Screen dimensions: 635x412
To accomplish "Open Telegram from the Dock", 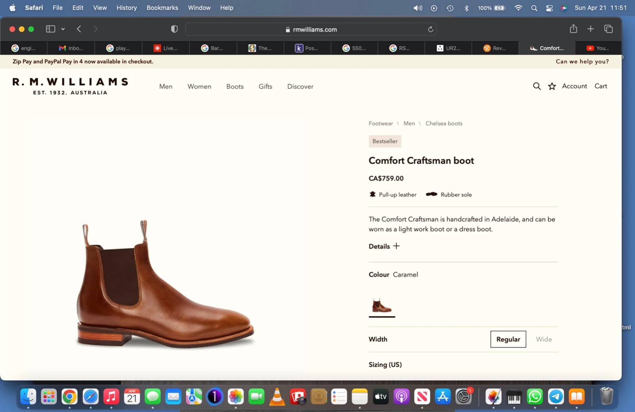I will (x=556, y=397).
